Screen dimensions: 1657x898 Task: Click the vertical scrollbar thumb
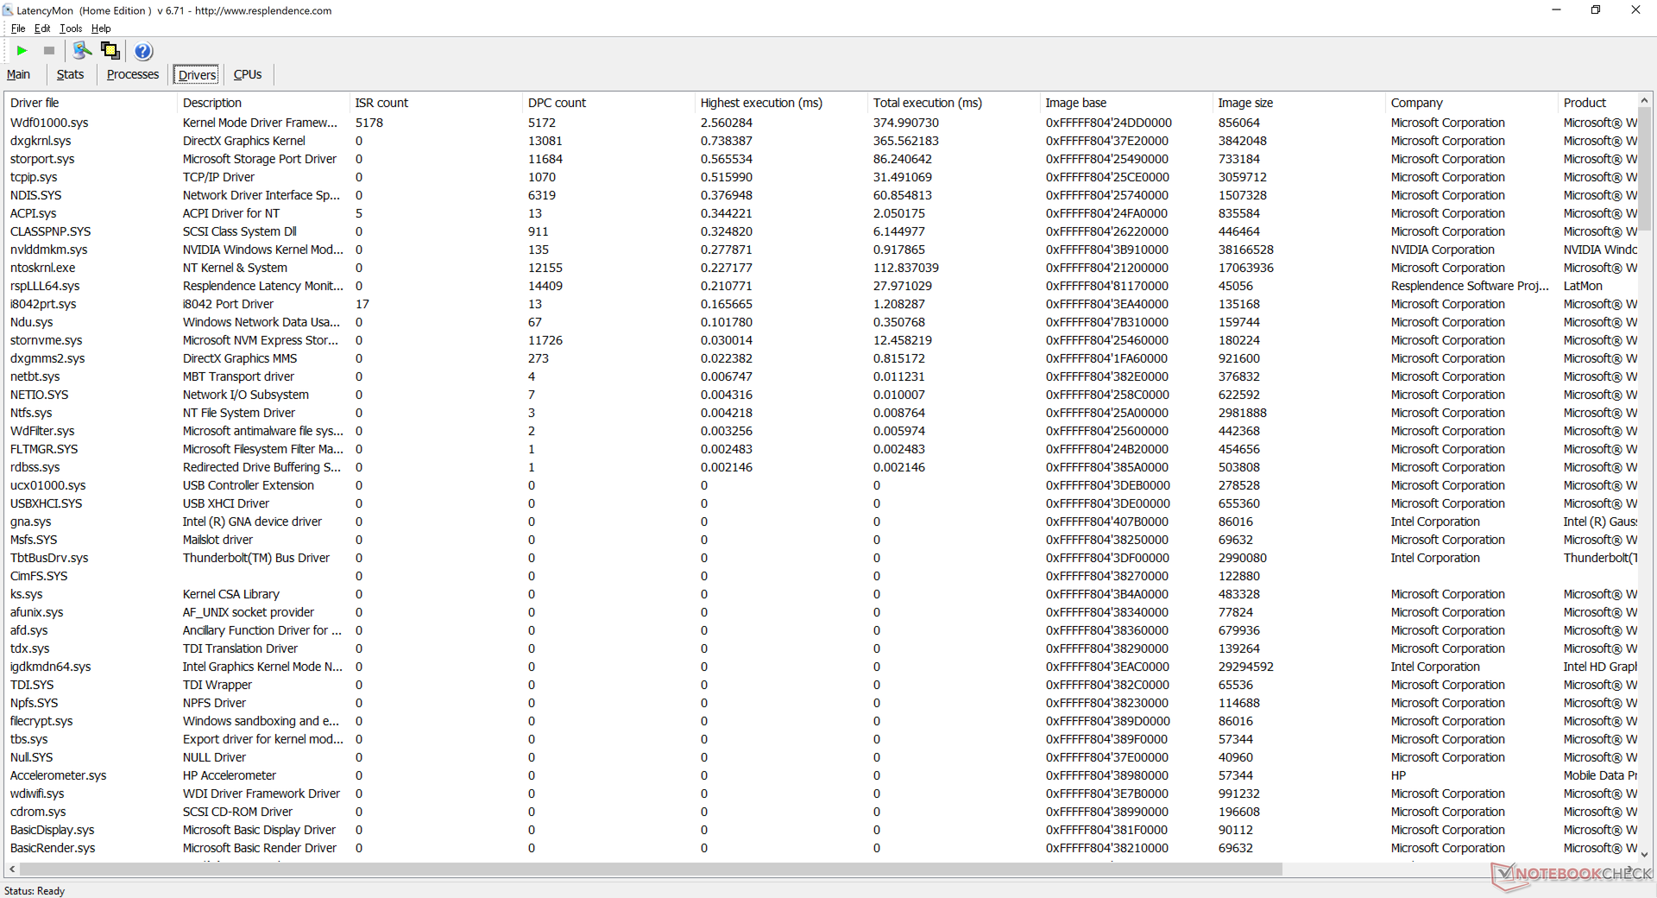pos(1644,170)
